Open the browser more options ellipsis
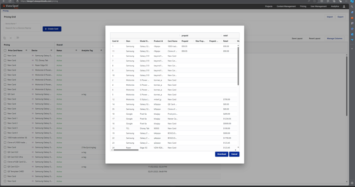The height and width of the screenshot is (187, 355). 346,1
